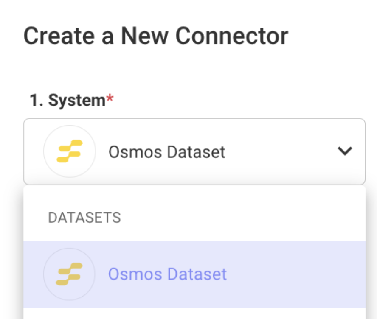377x319 pixels.
Task: Choose the highlighted "Osmos Dataset" list entry text
Action: [x=167, y=274]
